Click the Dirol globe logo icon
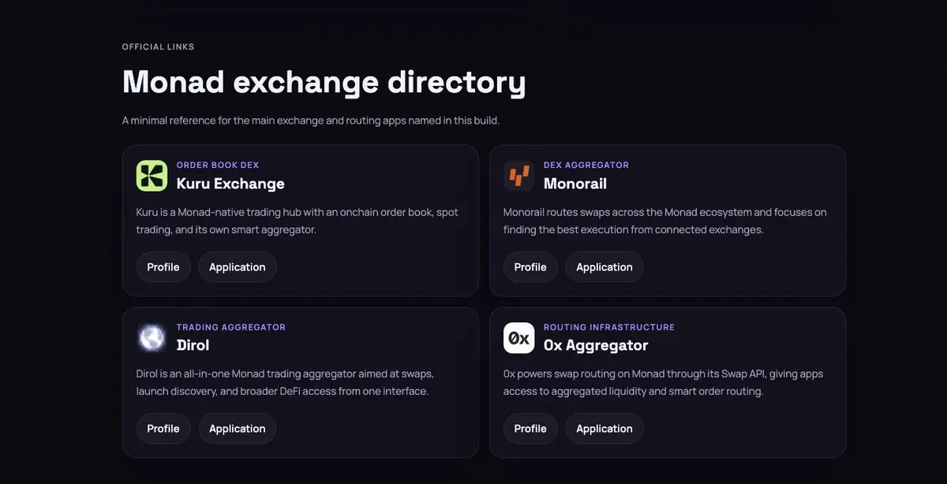947x484 pixels. tap(152, 337)
